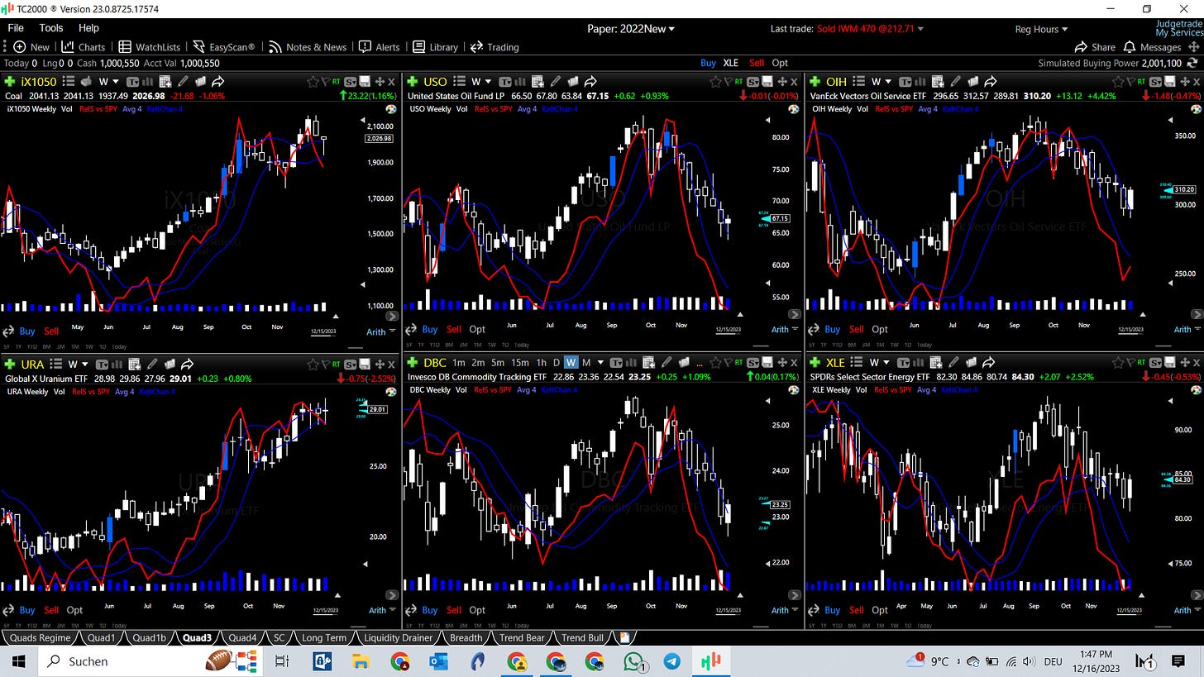Screen dimensions: 1204x677
Task: Switch to the Liquidity Drainer tab
Action: point(399,638)
